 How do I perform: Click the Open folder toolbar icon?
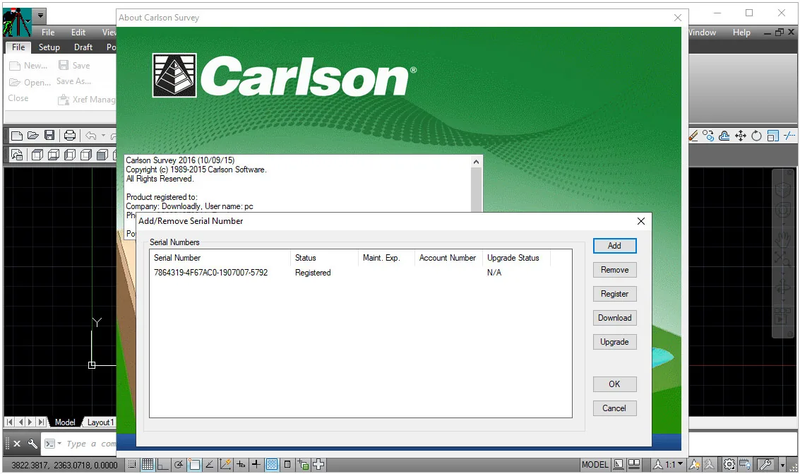click(x=33, y=136)
